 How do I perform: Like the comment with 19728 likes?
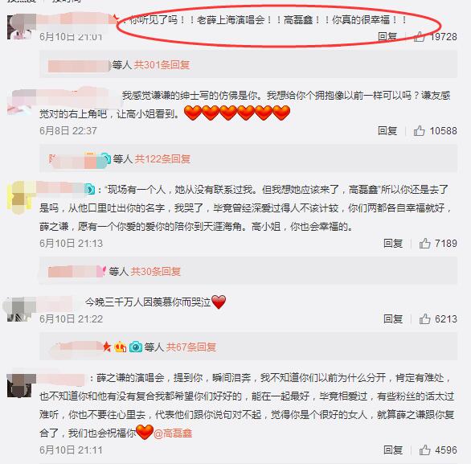(x=419, y=36)
